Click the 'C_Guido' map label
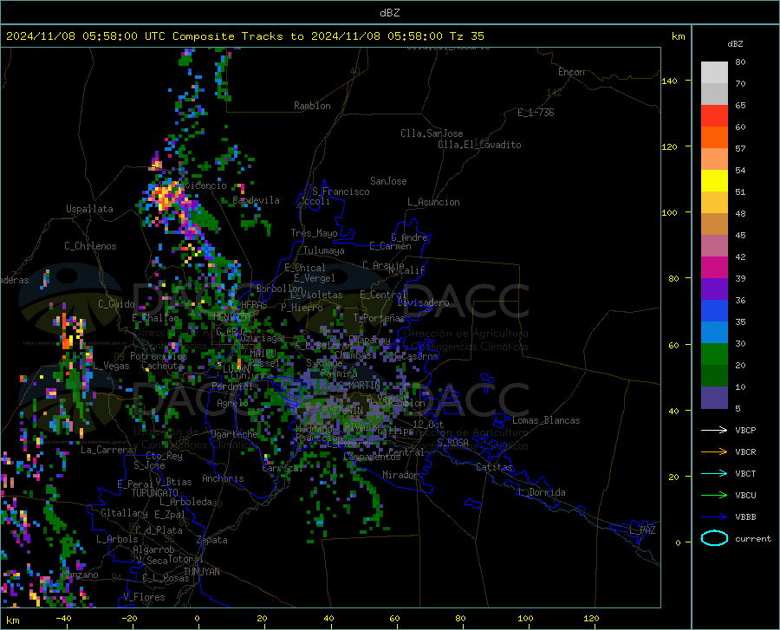Screen dimensions: 780x630 click(116, 304)
